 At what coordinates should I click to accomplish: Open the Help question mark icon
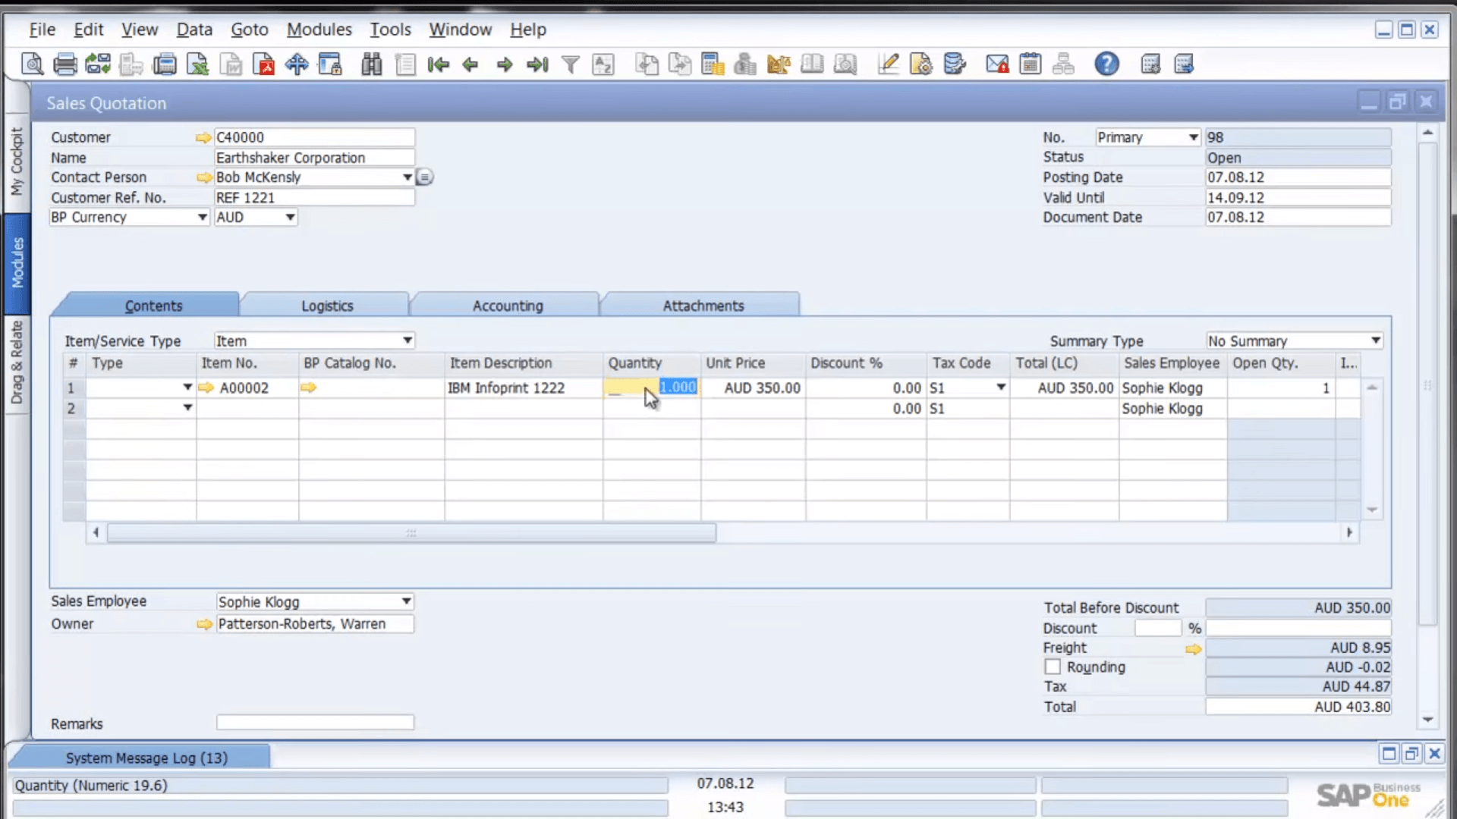point(1106,64)
